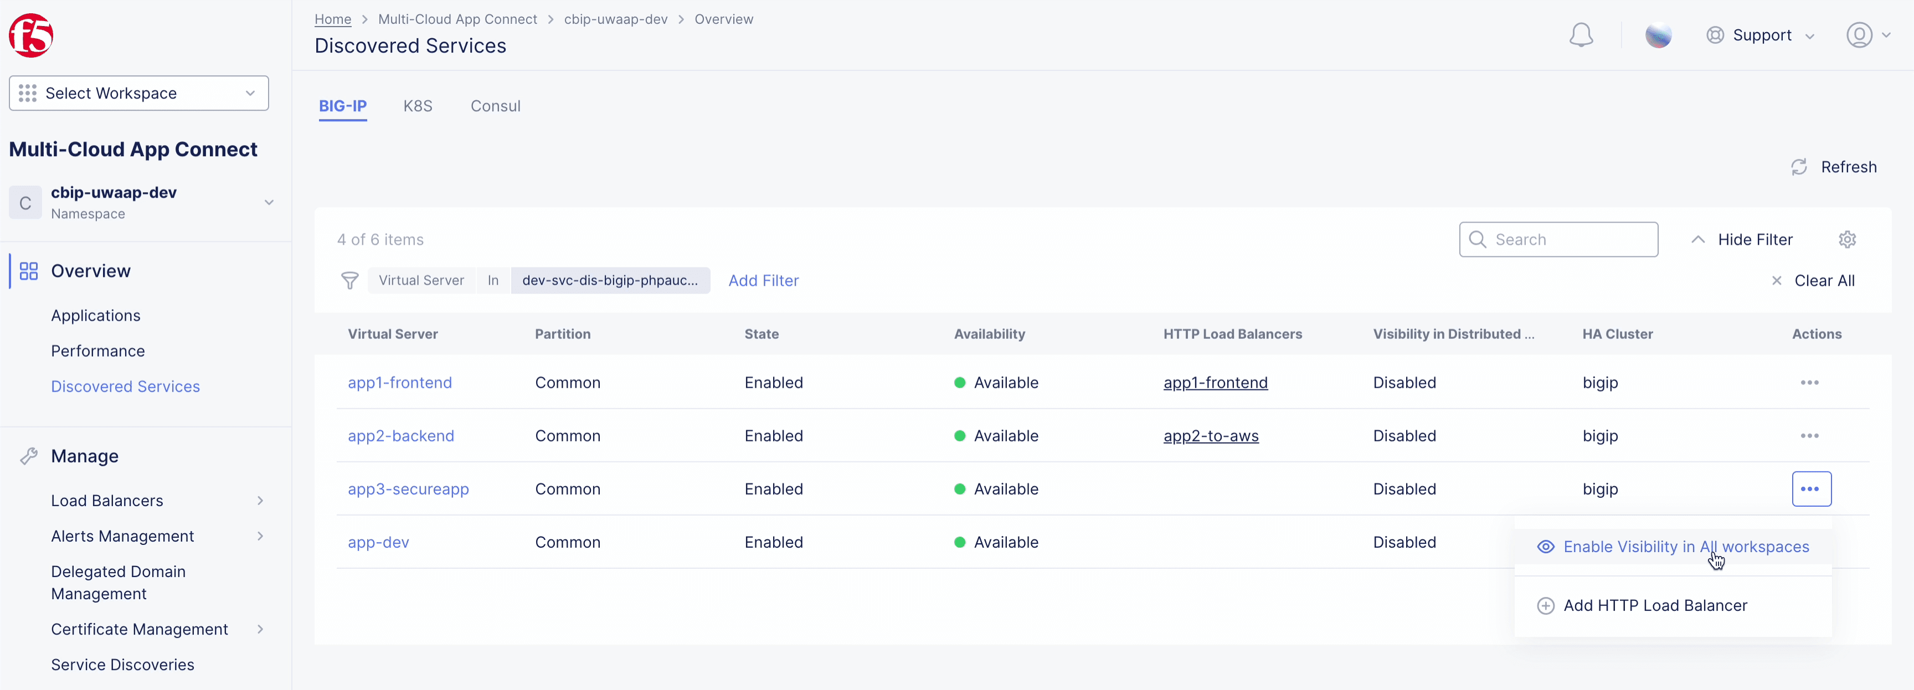This screenshot has height=690, width=1914.
Task: Click the X icon next to Clear All
Action: 1776,281
